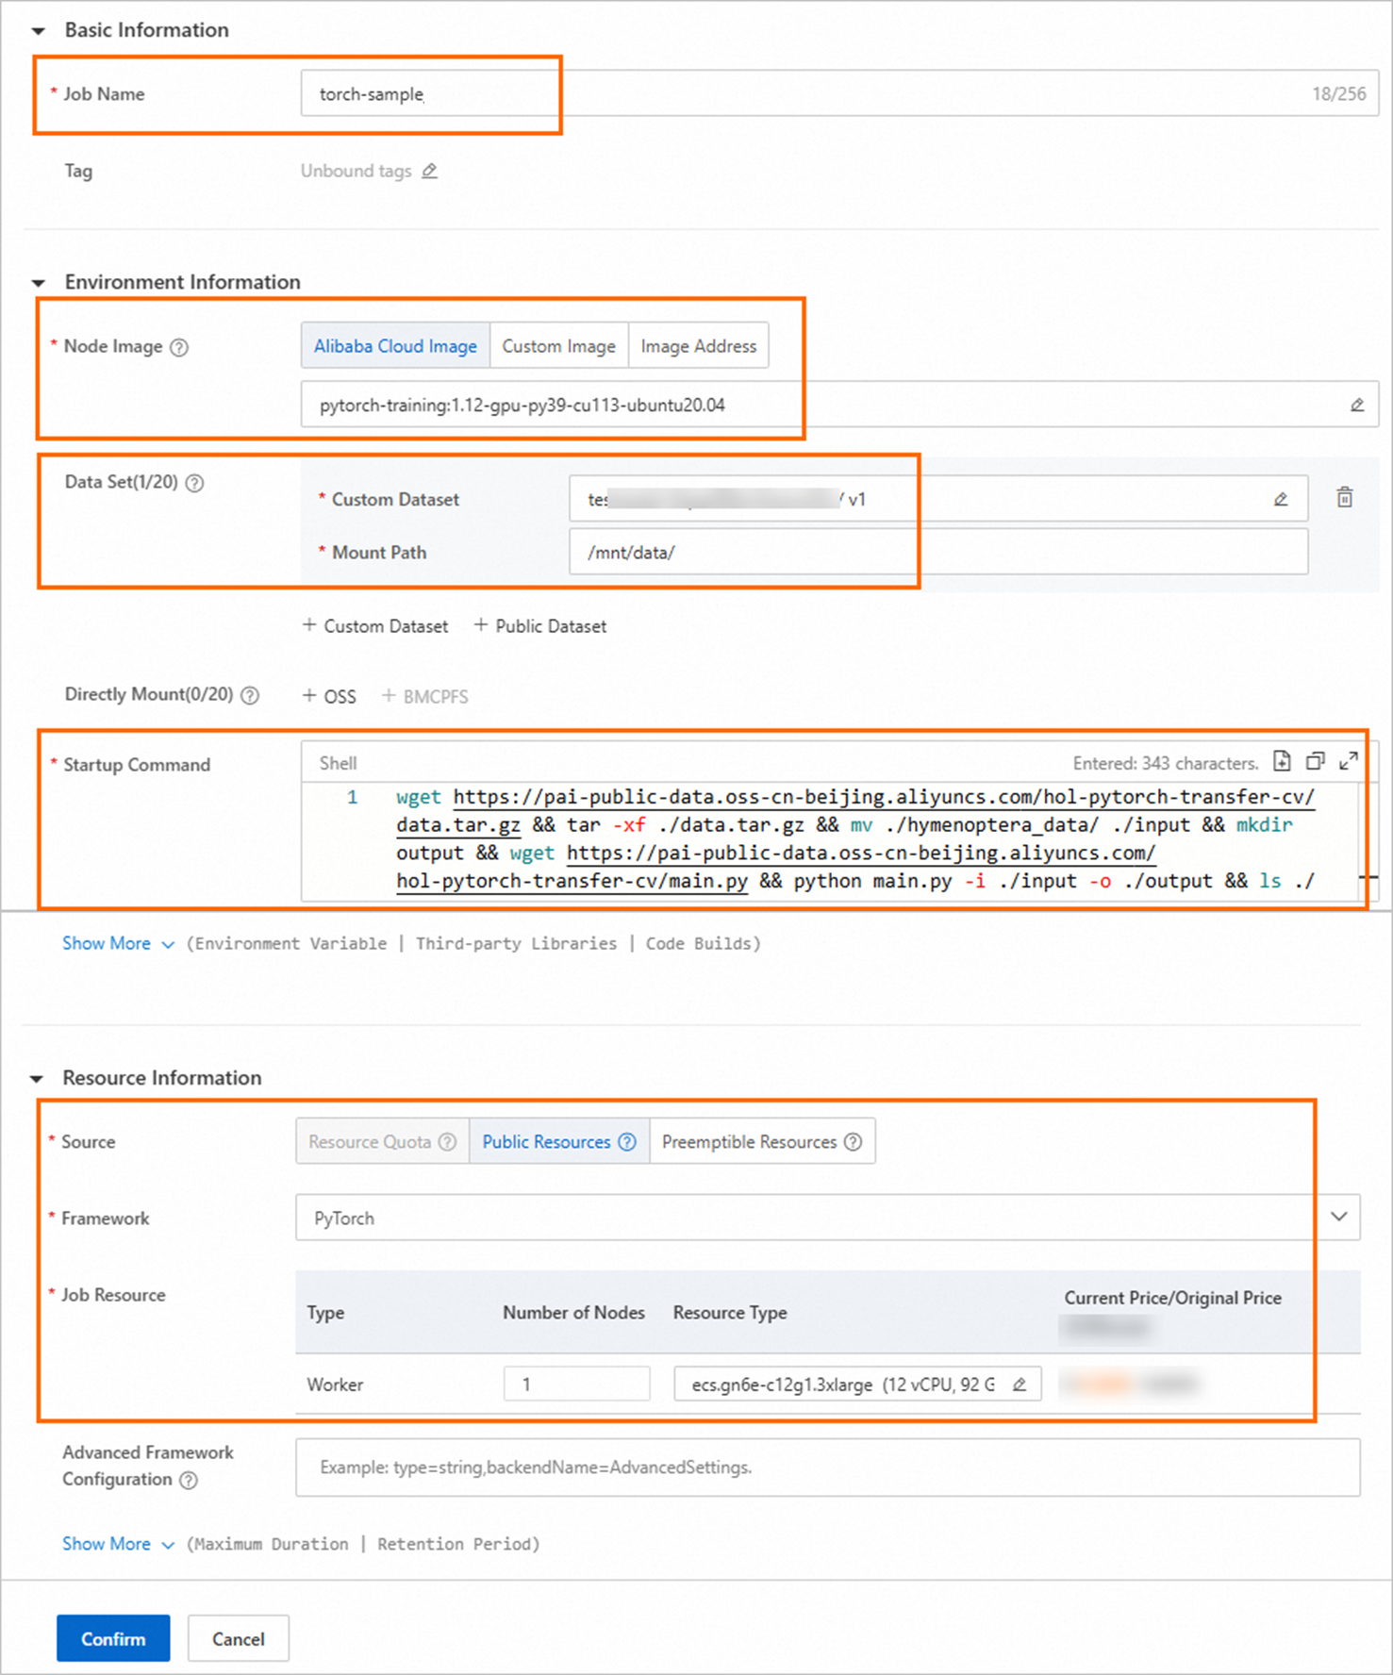Edit the Unbound tags pencil icon
Screen dimensions: 1393x1675
tap(429, 171)
